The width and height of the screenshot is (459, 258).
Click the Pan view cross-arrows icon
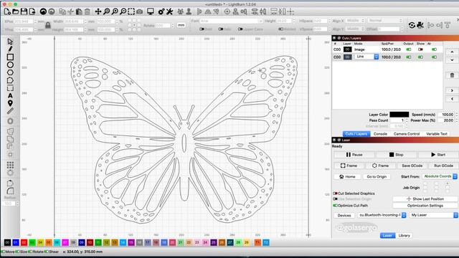click(98, 11)
